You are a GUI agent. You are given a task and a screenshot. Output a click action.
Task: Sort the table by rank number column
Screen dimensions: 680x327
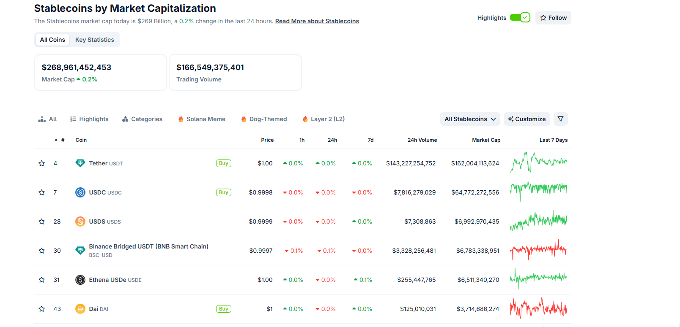[62, 140]
